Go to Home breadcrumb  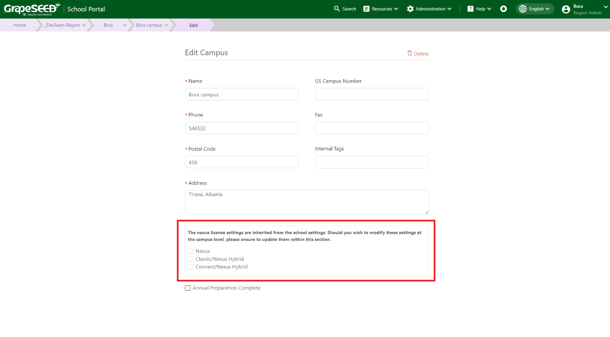coord(20,25)
